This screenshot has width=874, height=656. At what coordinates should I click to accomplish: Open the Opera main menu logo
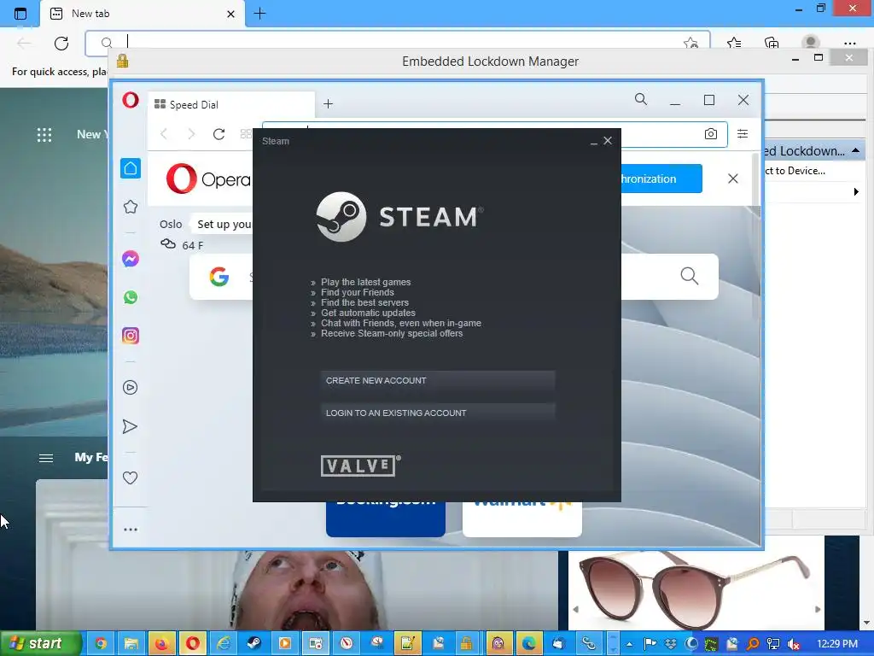pyautogui.click(x=131, y=101)
